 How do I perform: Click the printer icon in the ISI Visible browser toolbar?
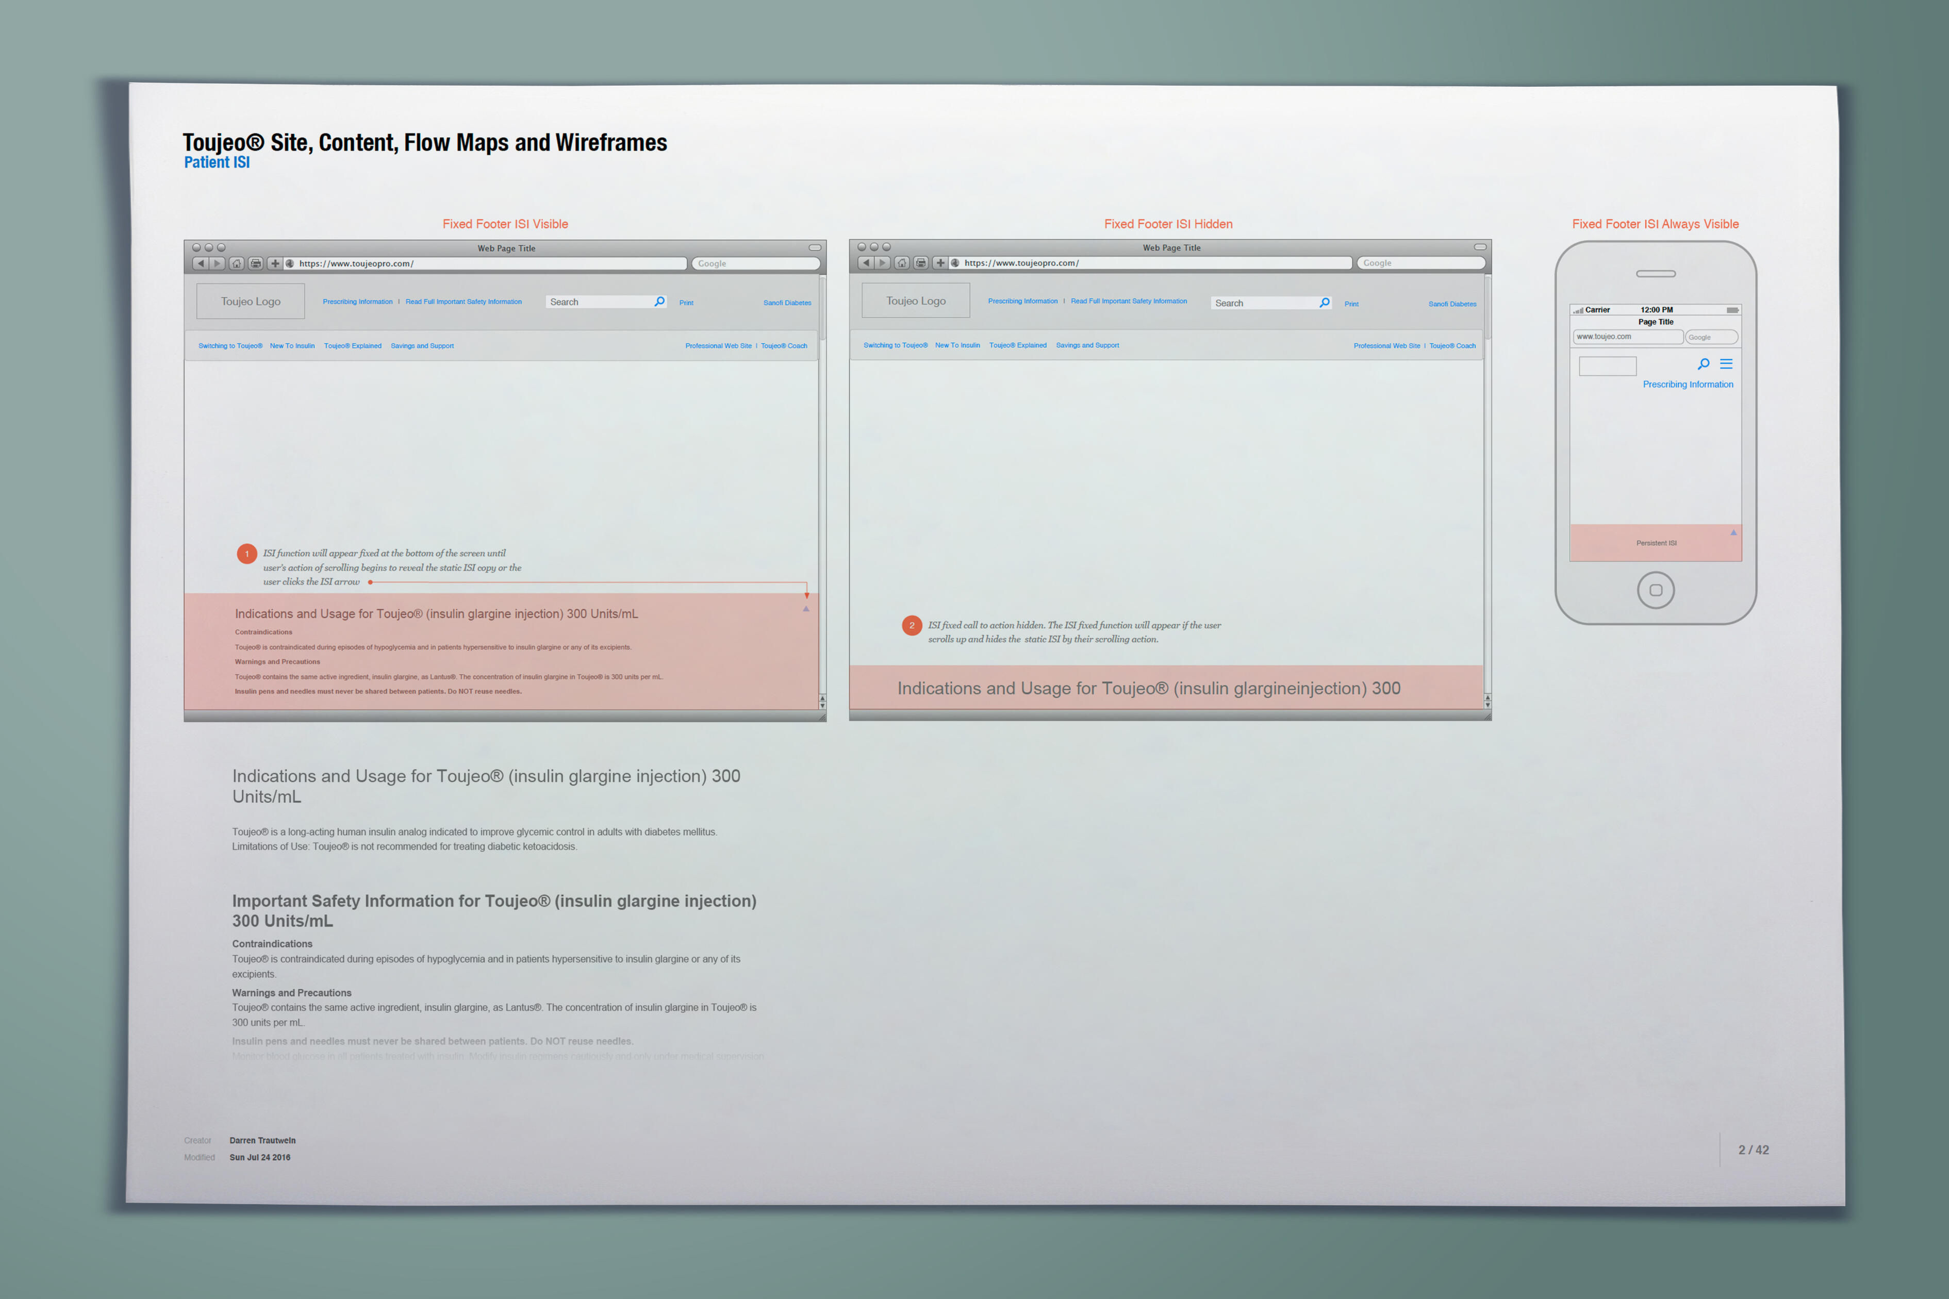[256, 263]
